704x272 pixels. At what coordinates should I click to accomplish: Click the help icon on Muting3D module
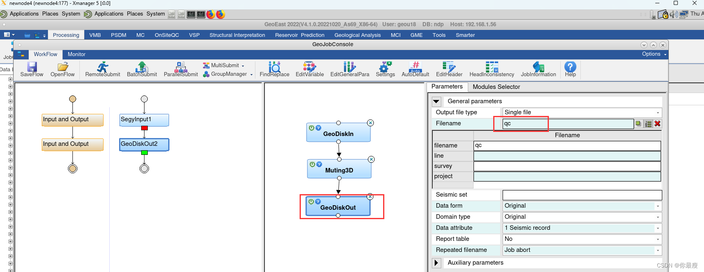(x=319, y=164)
